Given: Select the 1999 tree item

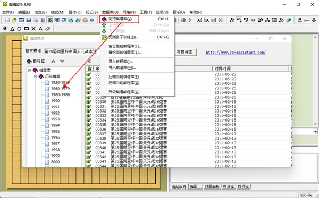Looking at the screenshot, I should click(55, 156).
